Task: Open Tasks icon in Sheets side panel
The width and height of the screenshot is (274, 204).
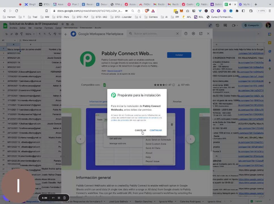Action: tap(270, 51)
